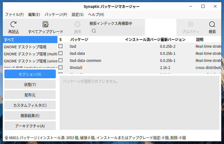Sort by 最新バージョン column header

173,40
